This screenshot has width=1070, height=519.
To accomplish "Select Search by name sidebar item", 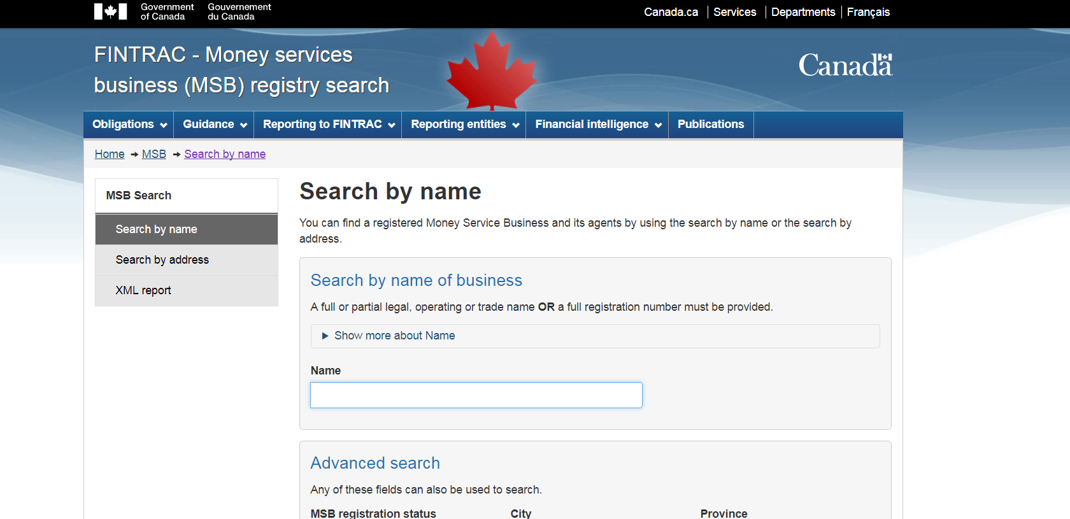I will pyautogui.click(x=156, y=229).
